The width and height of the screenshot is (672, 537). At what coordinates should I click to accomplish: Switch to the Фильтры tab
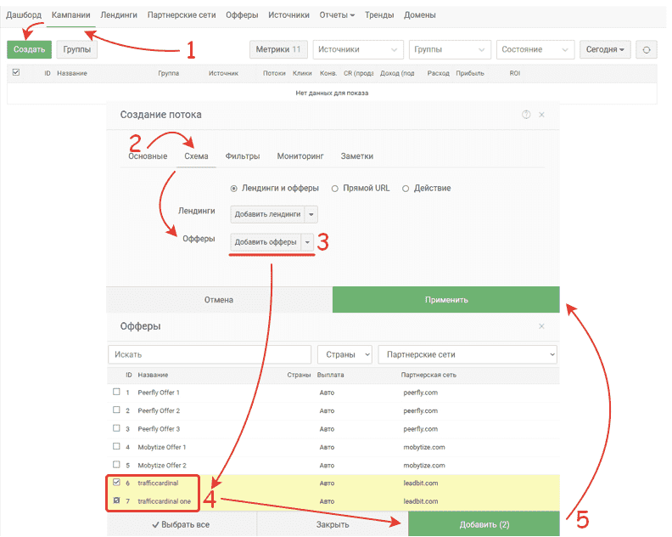coord(242,156)
